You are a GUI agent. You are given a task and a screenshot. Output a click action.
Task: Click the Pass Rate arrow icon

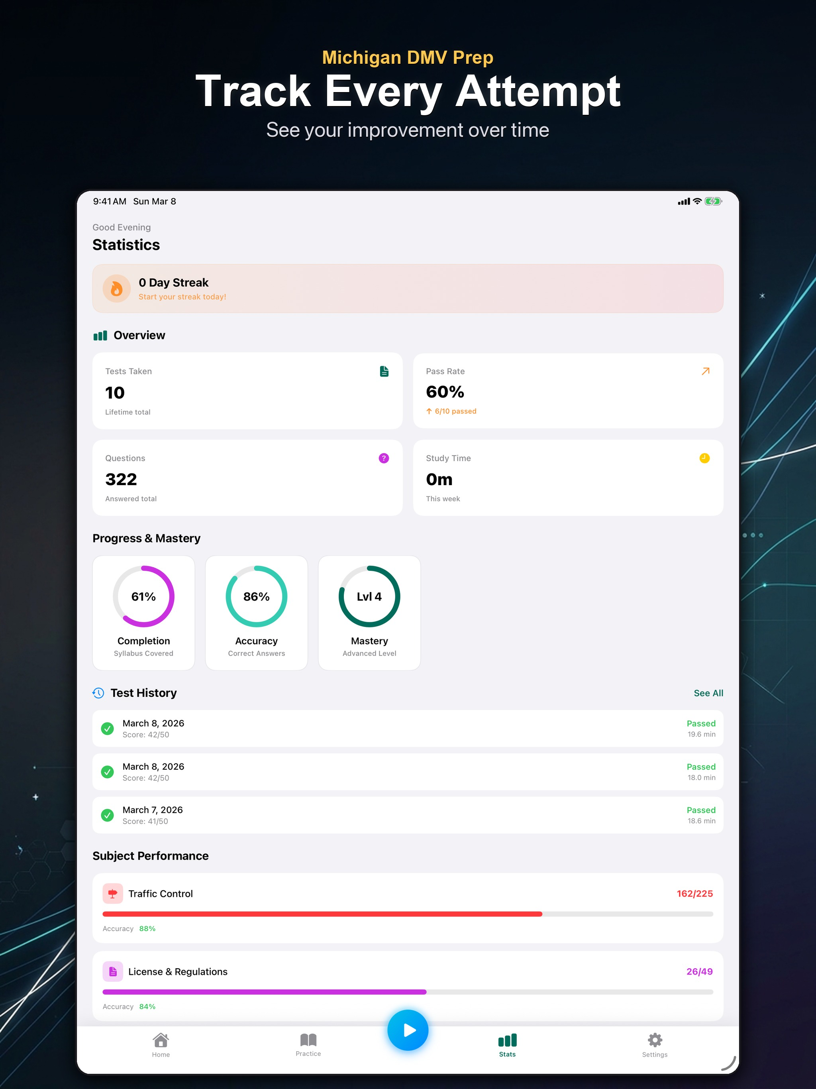click(x=705, y=371)
